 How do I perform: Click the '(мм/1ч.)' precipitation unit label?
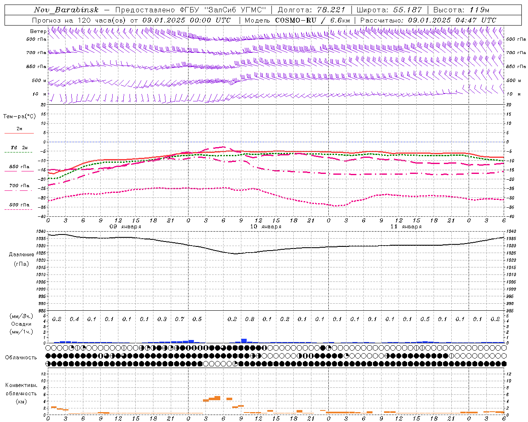21,332
